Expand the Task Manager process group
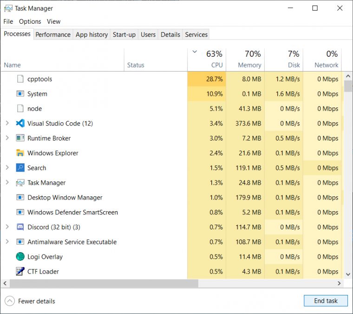This screenshot has height=314, width=353. [x=7, y=182]
